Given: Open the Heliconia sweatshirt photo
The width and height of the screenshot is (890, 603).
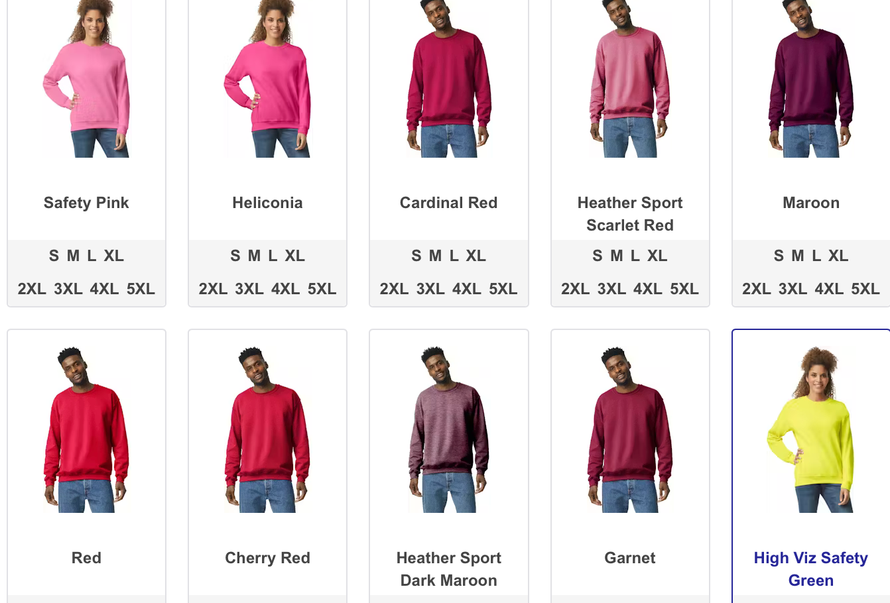Looking at the screenshot, I should coord(267,79).
